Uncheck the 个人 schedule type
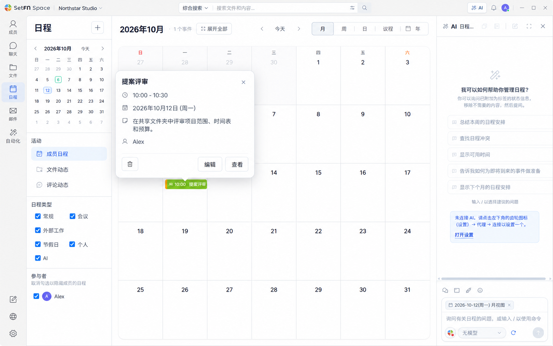This screenshot has width=553, height=346. tap(72, 244)
